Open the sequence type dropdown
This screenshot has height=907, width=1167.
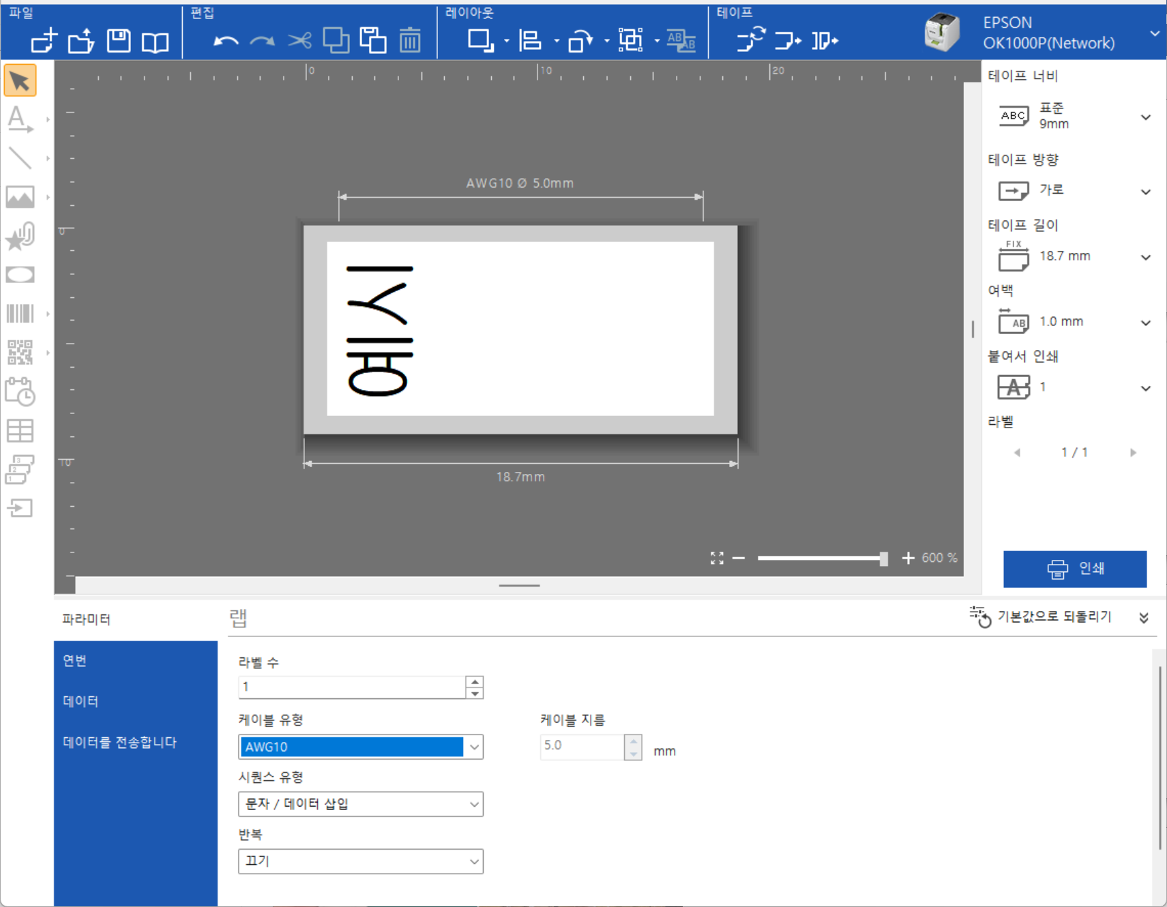point(360,804)
